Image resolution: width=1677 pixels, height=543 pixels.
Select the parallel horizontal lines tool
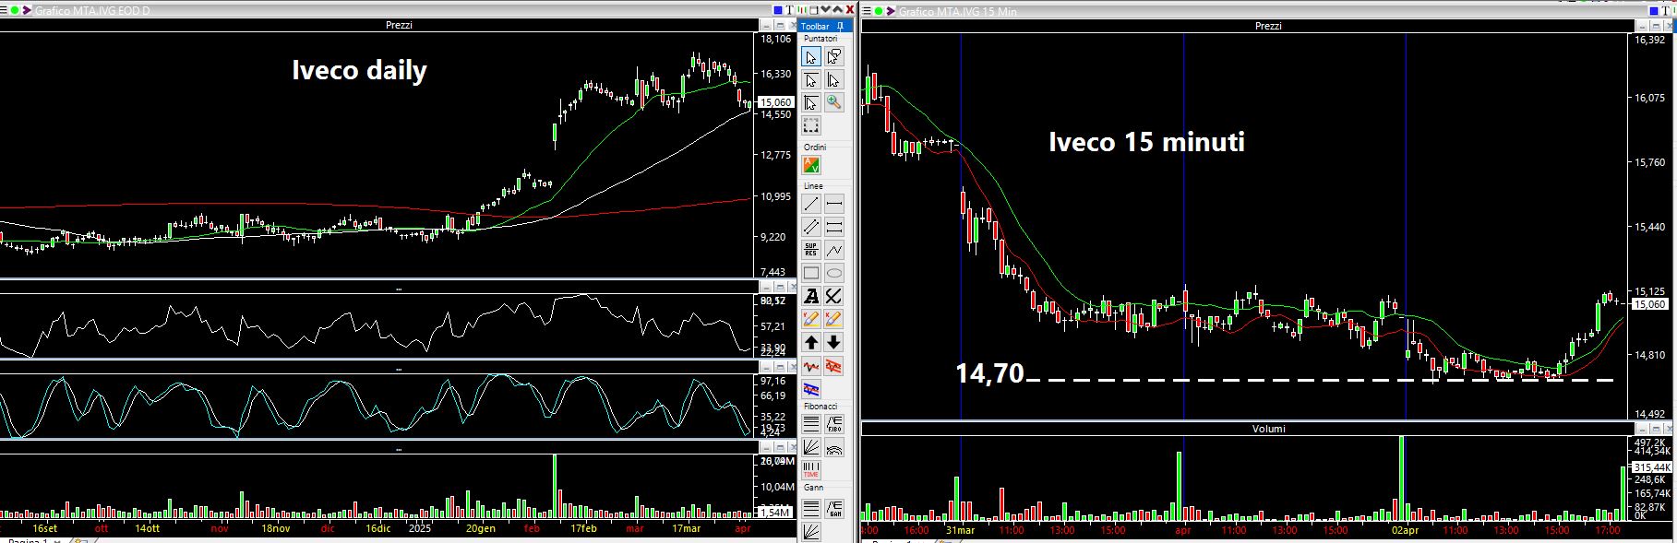tap(833, 227)
